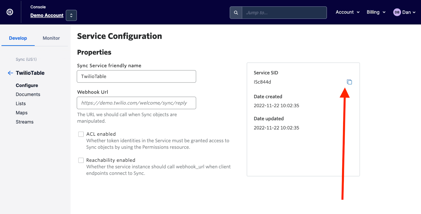Expand the Account menu
Viewport: 421px width, 214px height.
click(x=348, y=12)
